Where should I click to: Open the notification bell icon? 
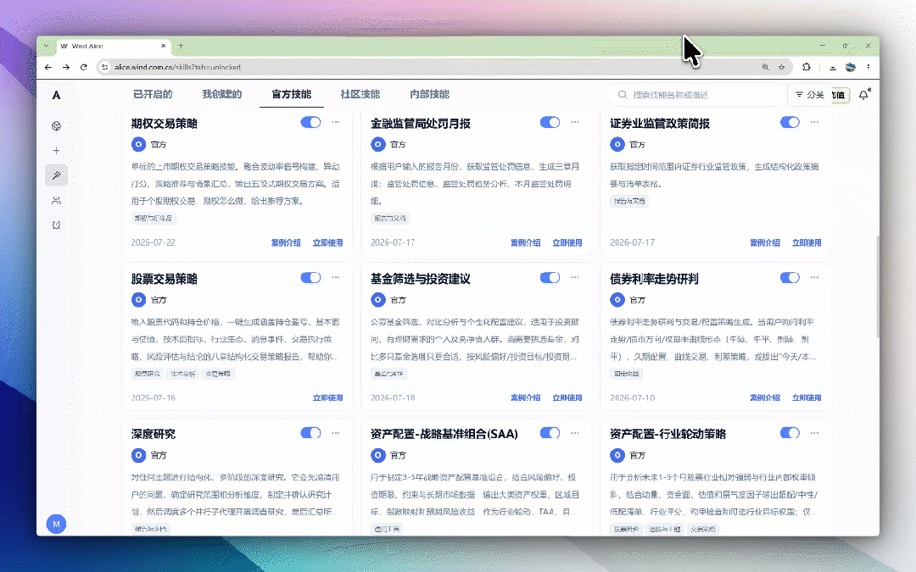pos(863,95)
